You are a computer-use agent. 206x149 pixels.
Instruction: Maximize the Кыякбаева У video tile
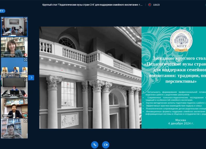tap(25, 120)
